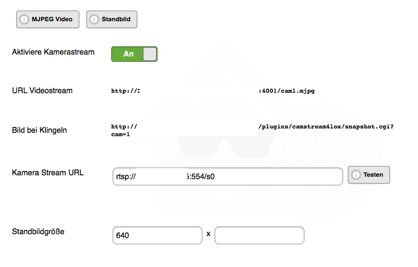Viewport: 418px width, 267px height.
Task: Click the info icon beside Testen
Action: [x=356, y=175]
